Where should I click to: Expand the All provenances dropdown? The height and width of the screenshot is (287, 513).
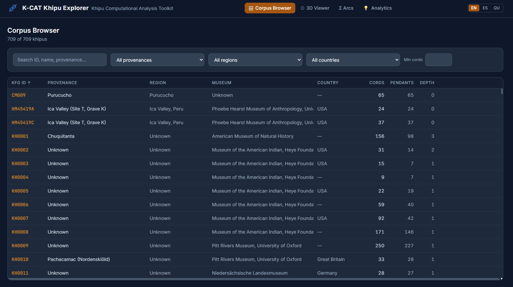pos(157,60)
